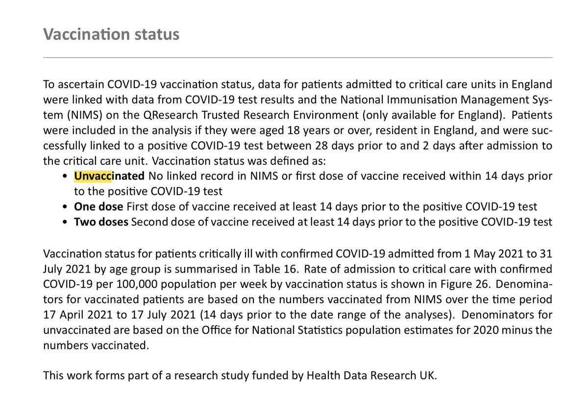Image resolution: width=588 pixels, height=397 pixels.
Task: Click the horizontal rule under the heading
Action: click(297, 58)
